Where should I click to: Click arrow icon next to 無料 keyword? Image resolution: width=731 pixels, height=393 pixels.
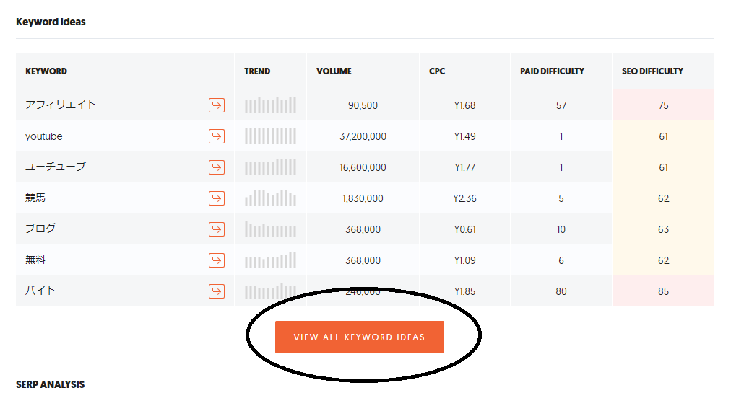point(216,260)
